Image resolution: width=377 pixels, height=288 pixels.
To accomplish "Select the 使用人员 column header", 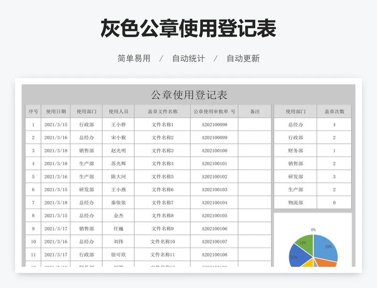I will 118,111.
